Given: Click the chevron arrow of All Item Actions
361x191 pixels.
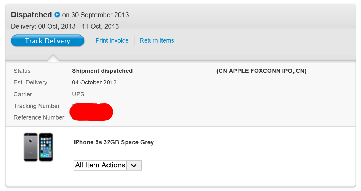Looking at the screenshot, I should point(134,165).
